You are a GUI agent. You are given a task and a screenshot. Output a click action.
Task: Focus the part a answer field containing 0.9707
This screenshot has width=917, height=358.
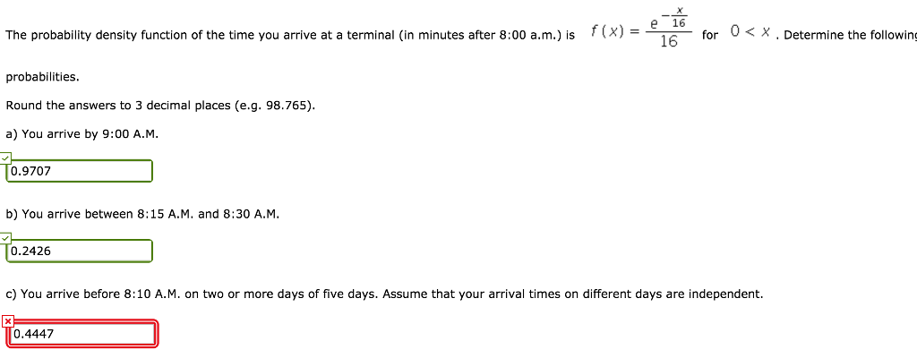81,171
